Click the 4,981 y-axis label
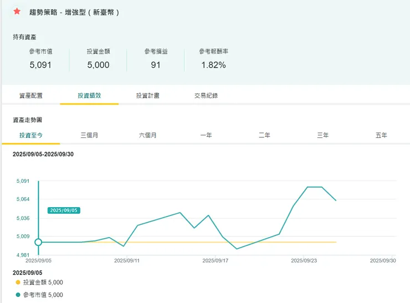 coord(23,255)
